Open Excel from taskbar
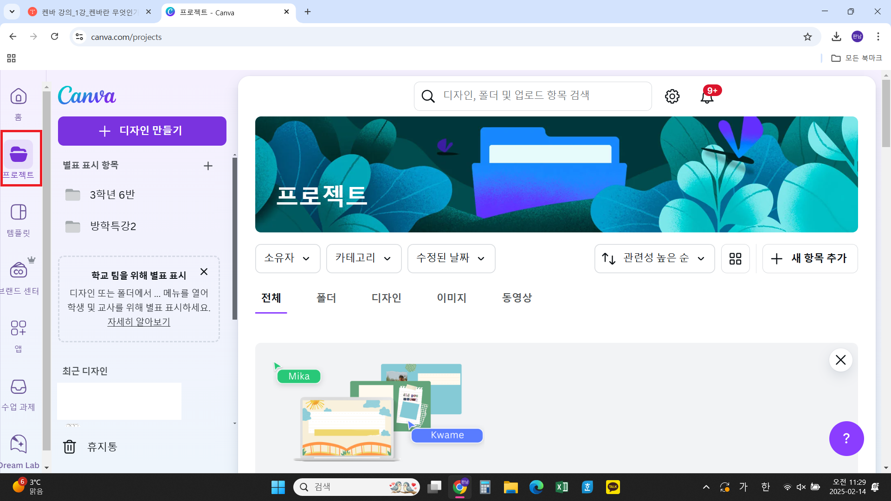Screen dimensions: 891x501 pos(562,487)
